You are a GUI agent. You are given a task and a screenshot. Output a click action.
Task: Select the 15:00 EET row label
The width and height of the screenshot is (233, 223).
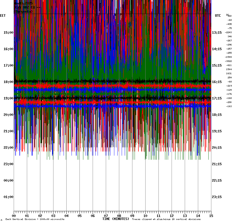8,33
